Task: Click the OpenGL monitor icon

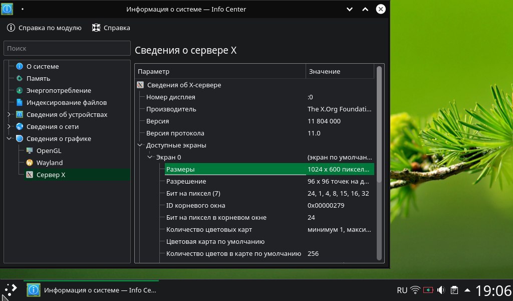Action: coord(30,150)
